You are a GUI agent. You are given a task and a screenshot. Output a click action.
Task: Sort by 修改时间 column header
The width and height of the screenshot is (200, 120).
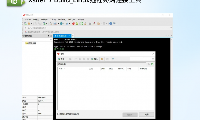(x=145, y=69)
